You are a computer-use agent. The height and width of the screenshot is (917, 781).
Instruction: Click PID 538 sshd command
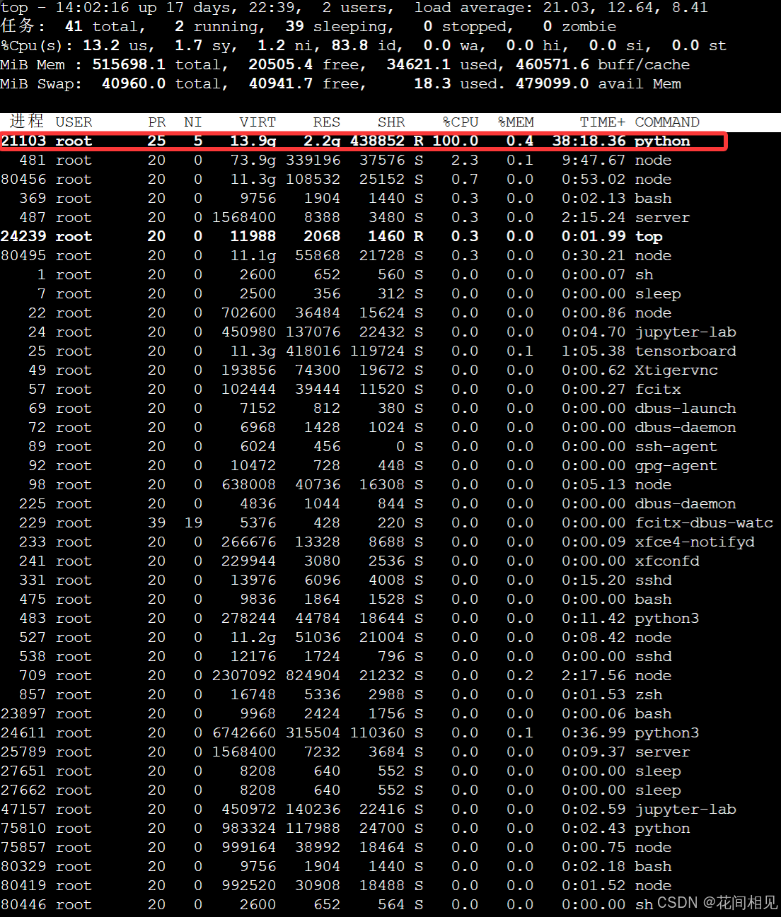tap(653, 656)
